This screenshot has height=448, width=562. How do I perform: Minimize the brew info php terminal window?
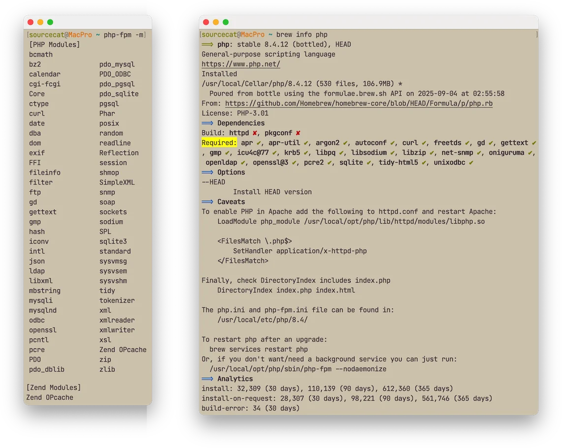click(x=216, y=22)
